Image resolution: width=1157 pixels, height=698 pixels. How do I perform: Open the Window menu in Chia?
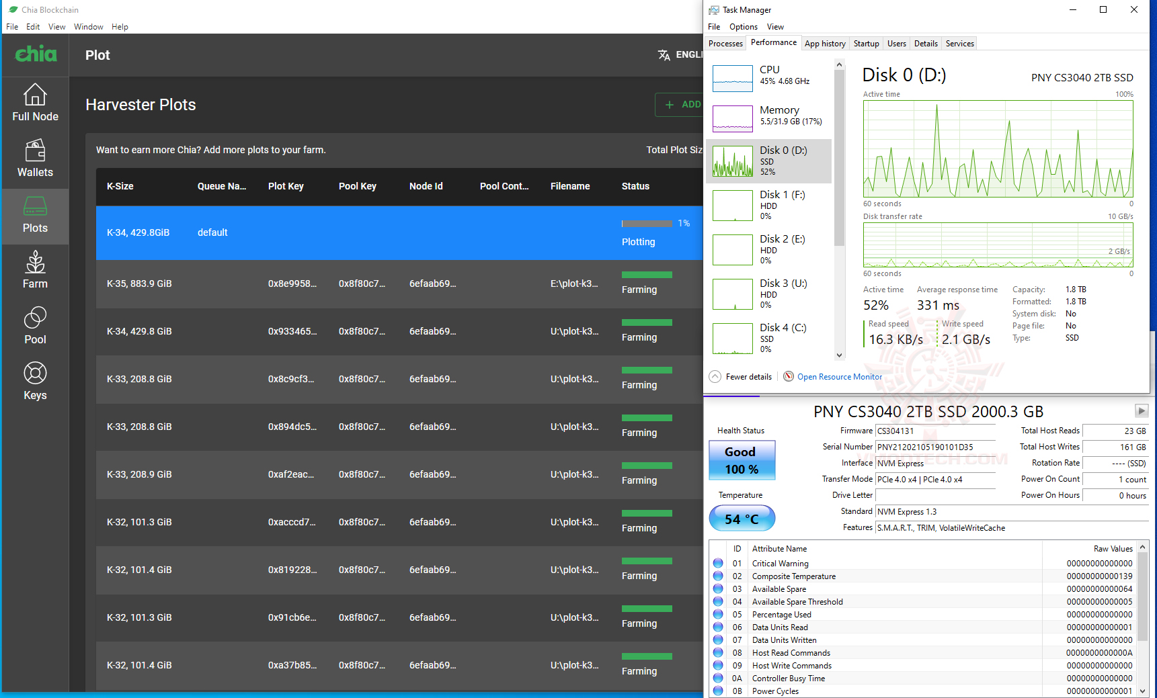tap(88, 27)
